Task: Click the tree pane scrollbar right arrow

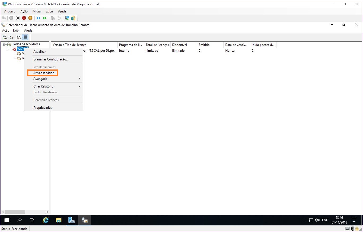Action: (x=47, y=212)
